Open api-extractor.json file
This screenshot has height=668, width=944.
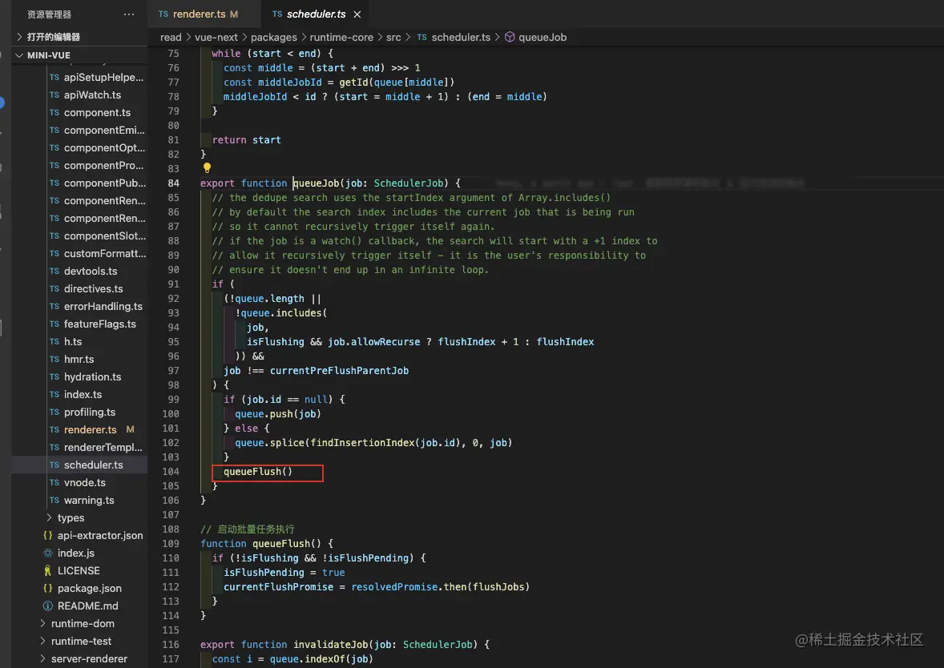(100, 536)
